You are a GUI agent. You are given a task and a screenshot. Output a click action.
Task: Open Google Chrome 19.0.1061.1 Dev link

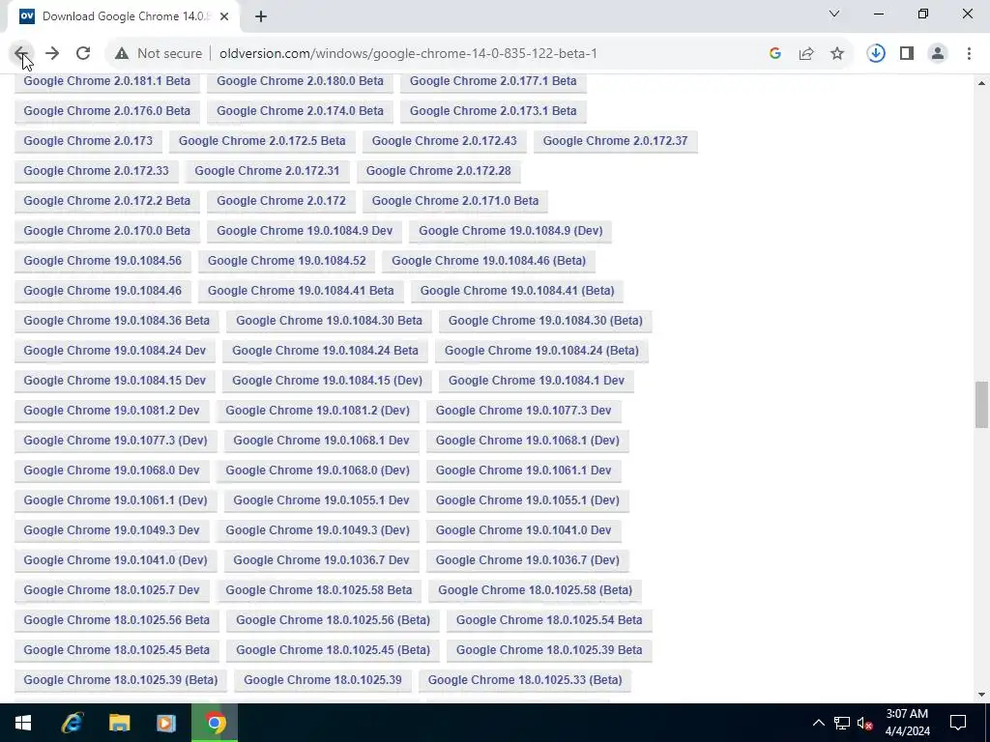[x=523, y=471]
